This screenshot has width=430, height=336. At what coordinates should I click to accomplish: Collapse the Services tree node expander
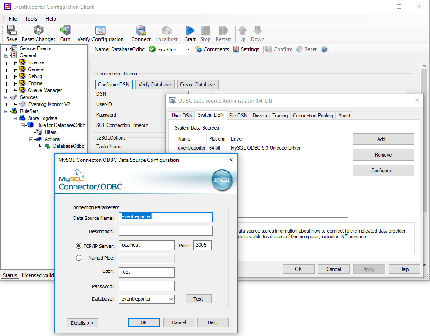pos(6,97)
